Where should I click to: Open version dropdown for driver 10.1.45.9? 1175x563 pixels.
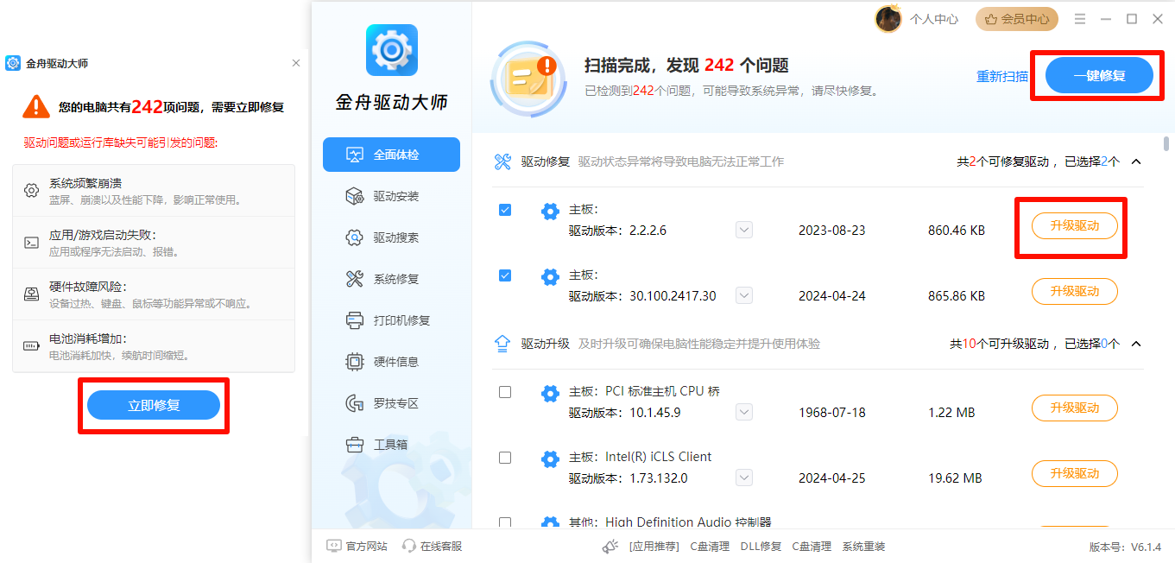(x=744, y=413)
